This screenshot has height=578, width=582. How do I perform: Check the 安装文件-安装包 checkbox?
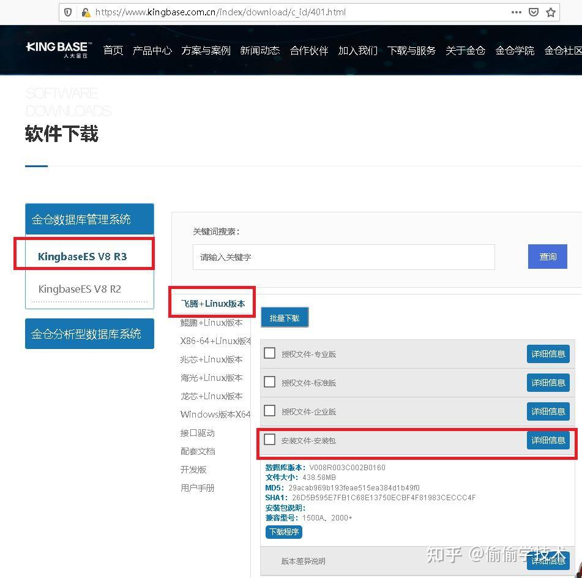click(x=269, y=439)
